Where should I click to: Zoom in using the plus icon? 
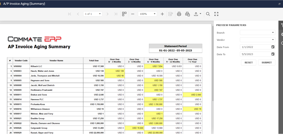pos(162,14)
